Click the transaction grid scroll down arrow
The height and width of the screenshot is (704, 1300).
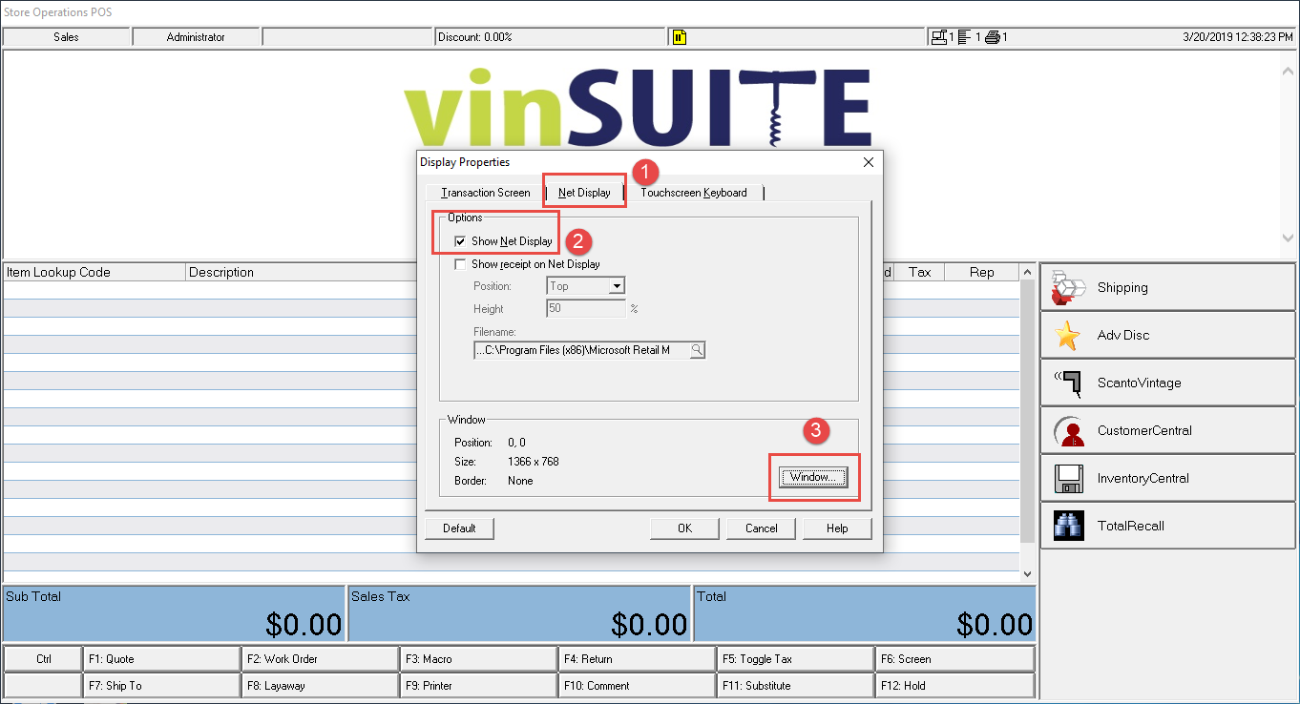coord(1028,574)
